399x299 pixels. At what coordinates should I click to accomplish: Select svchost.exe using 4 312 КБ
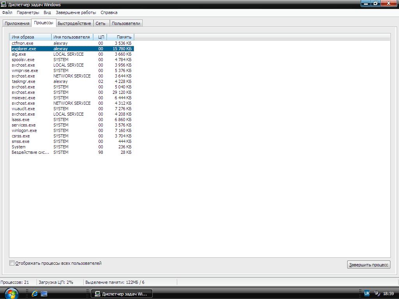(72, 103)
